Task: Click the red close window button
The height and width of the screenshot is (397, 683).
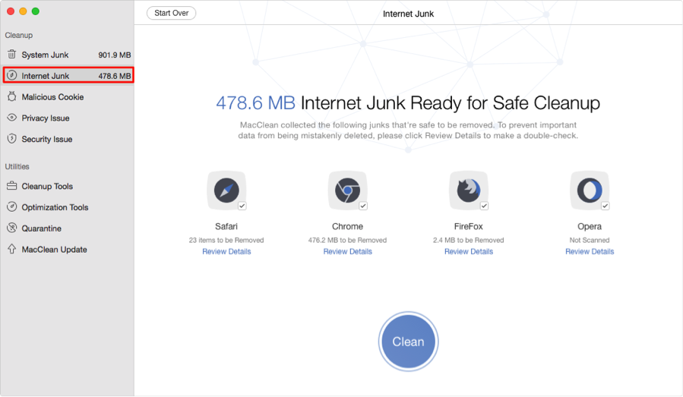Action: click(x=11, y=11)
